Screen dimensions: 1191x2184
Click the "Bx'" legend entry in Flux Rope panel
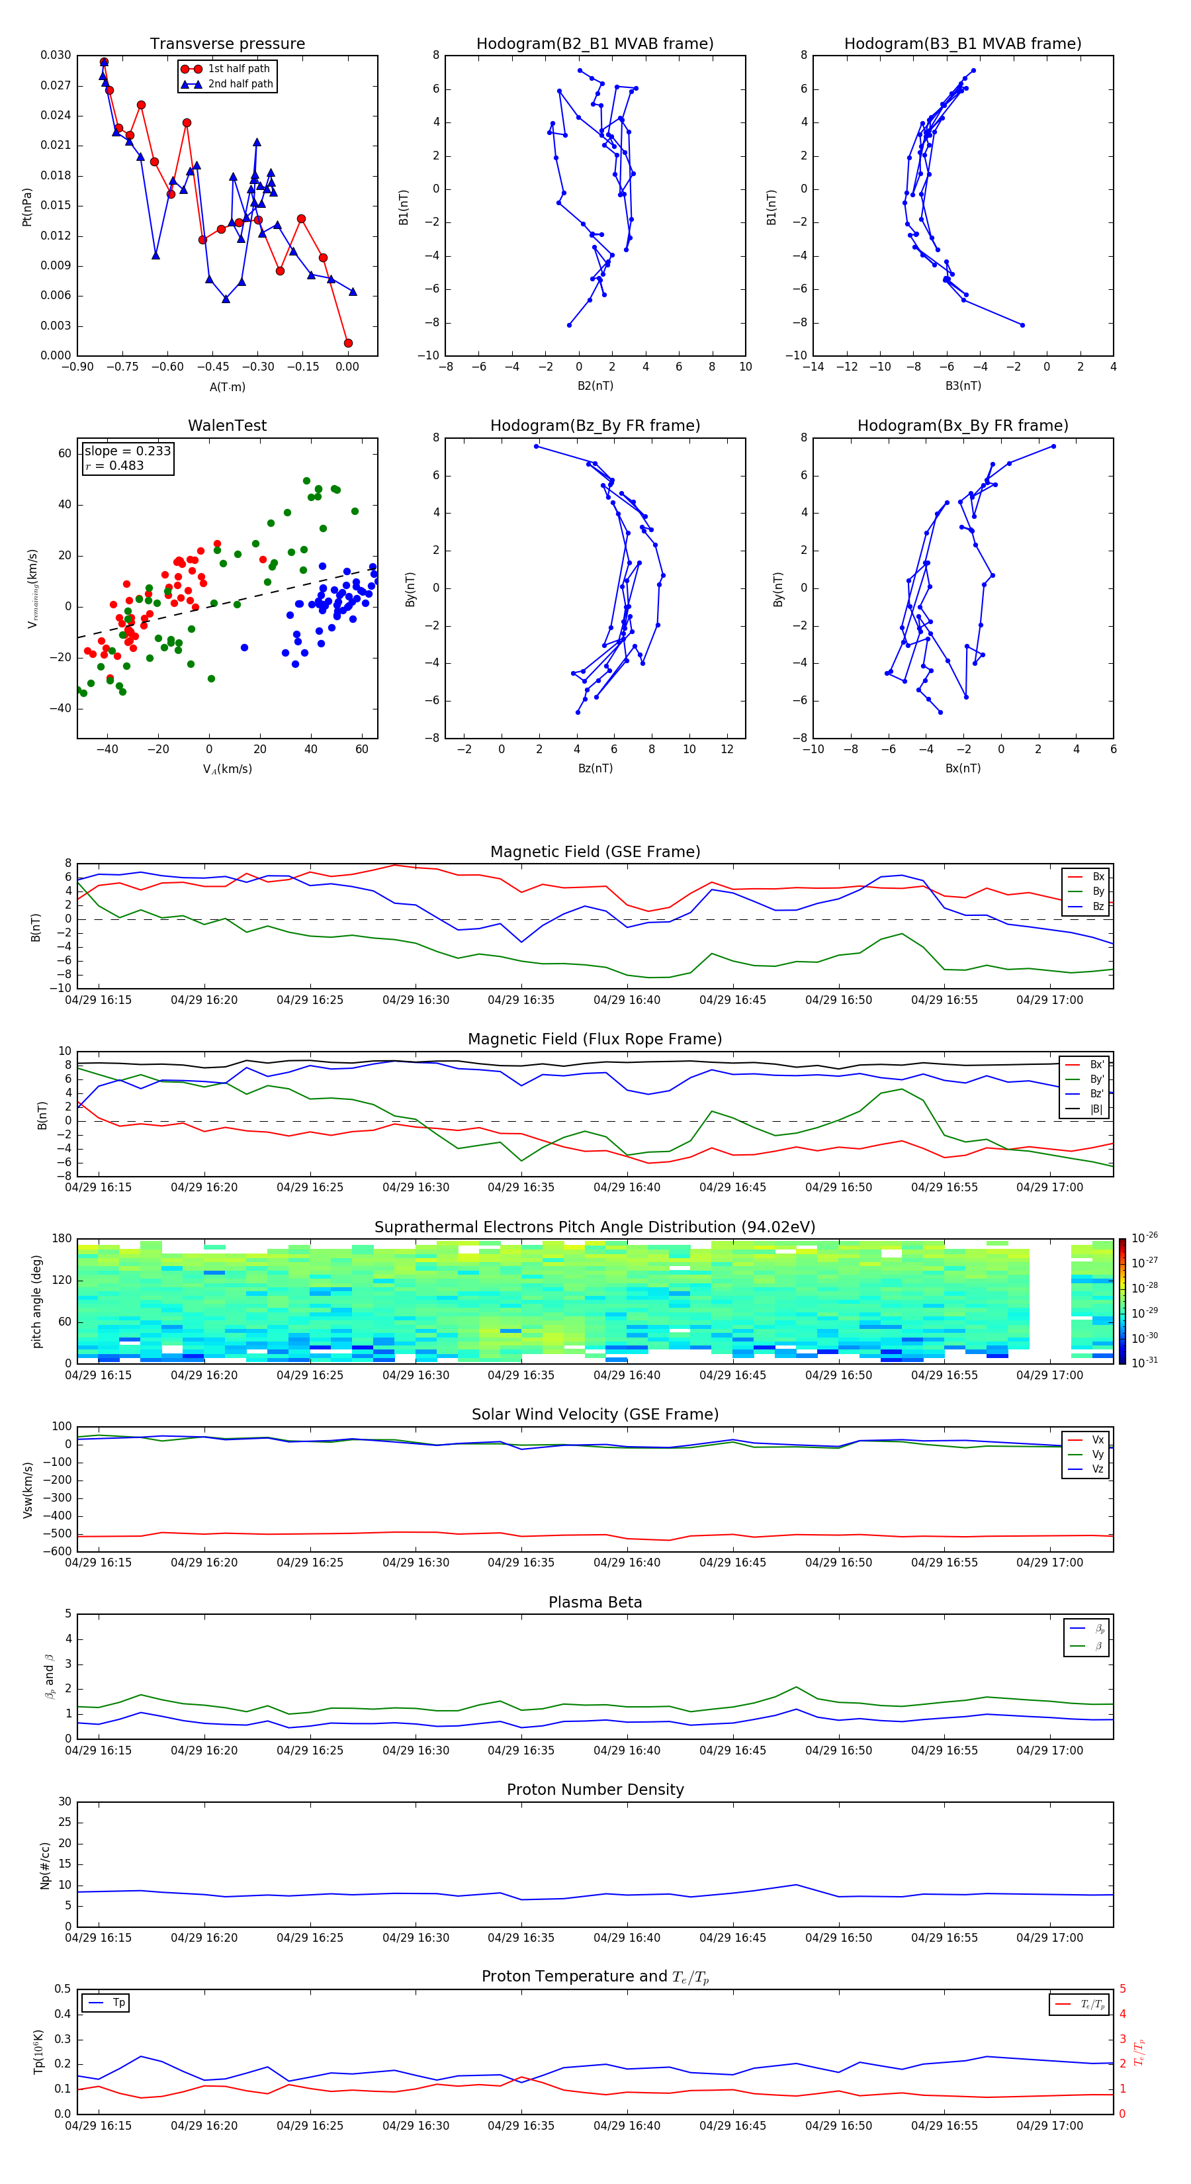1086,1065
